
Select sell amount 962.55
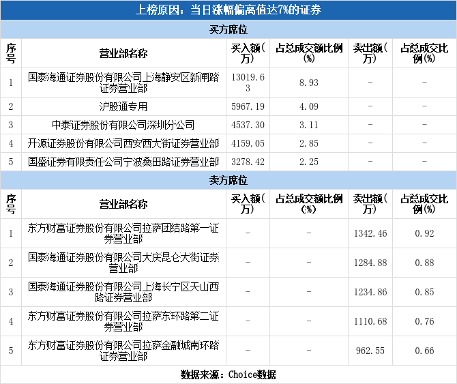(x=370, y=351)
